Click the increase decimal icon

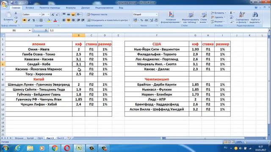tap(152, 20)
